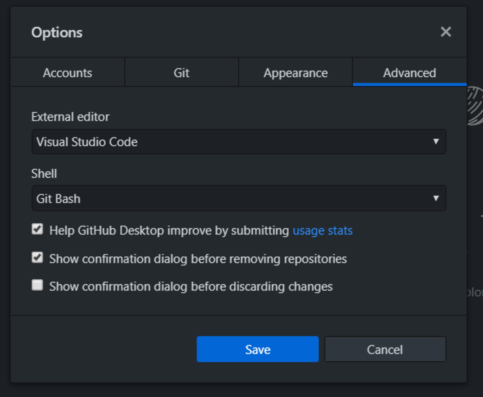This screenshot has height=397, width=483.
Task: Close the Options dialog with the X
Action: click(x=446, y=32)
